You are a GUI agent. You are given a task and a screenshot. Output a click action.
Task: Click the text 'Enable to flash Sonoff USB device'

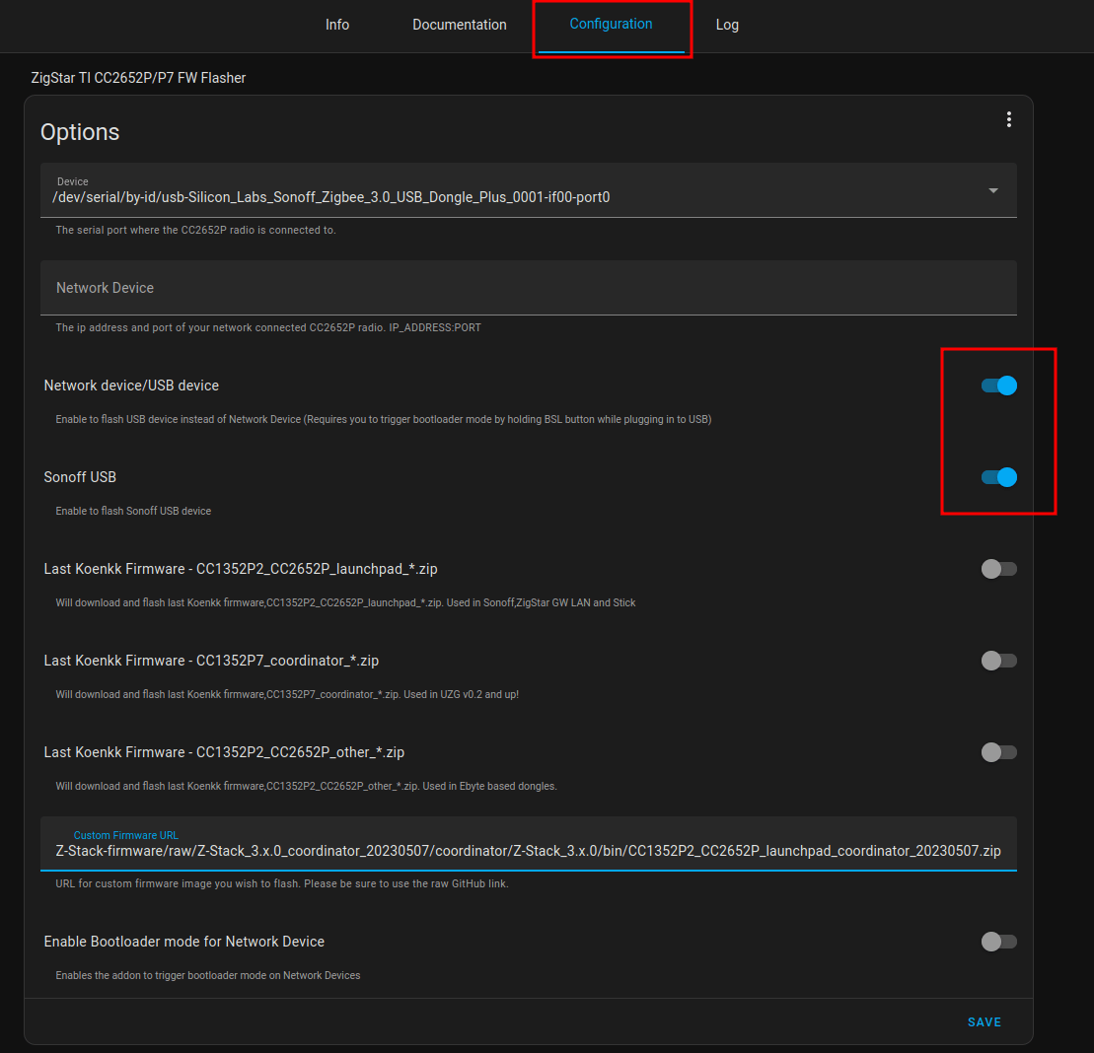click(133, 511)
